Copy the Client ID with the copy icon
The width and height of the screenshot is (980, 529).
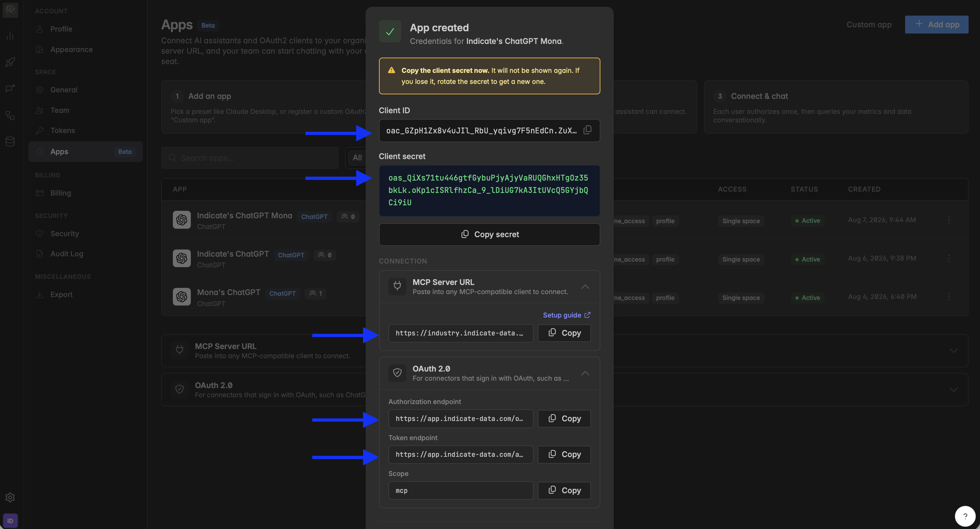click(x=587, y=130)
